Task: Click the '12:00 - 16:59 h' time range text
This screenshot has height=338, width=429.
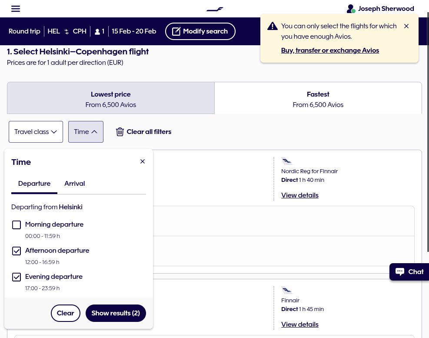Action: [x=42, y=262]
